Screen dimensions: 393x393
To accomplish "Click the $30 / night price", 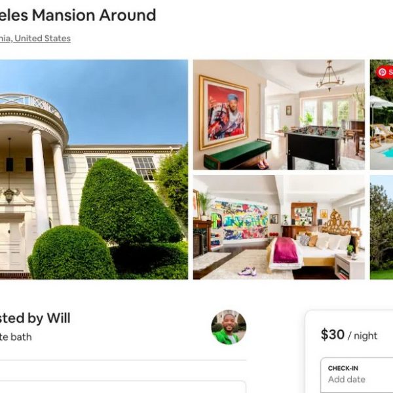I will click(x=349, y=335).
